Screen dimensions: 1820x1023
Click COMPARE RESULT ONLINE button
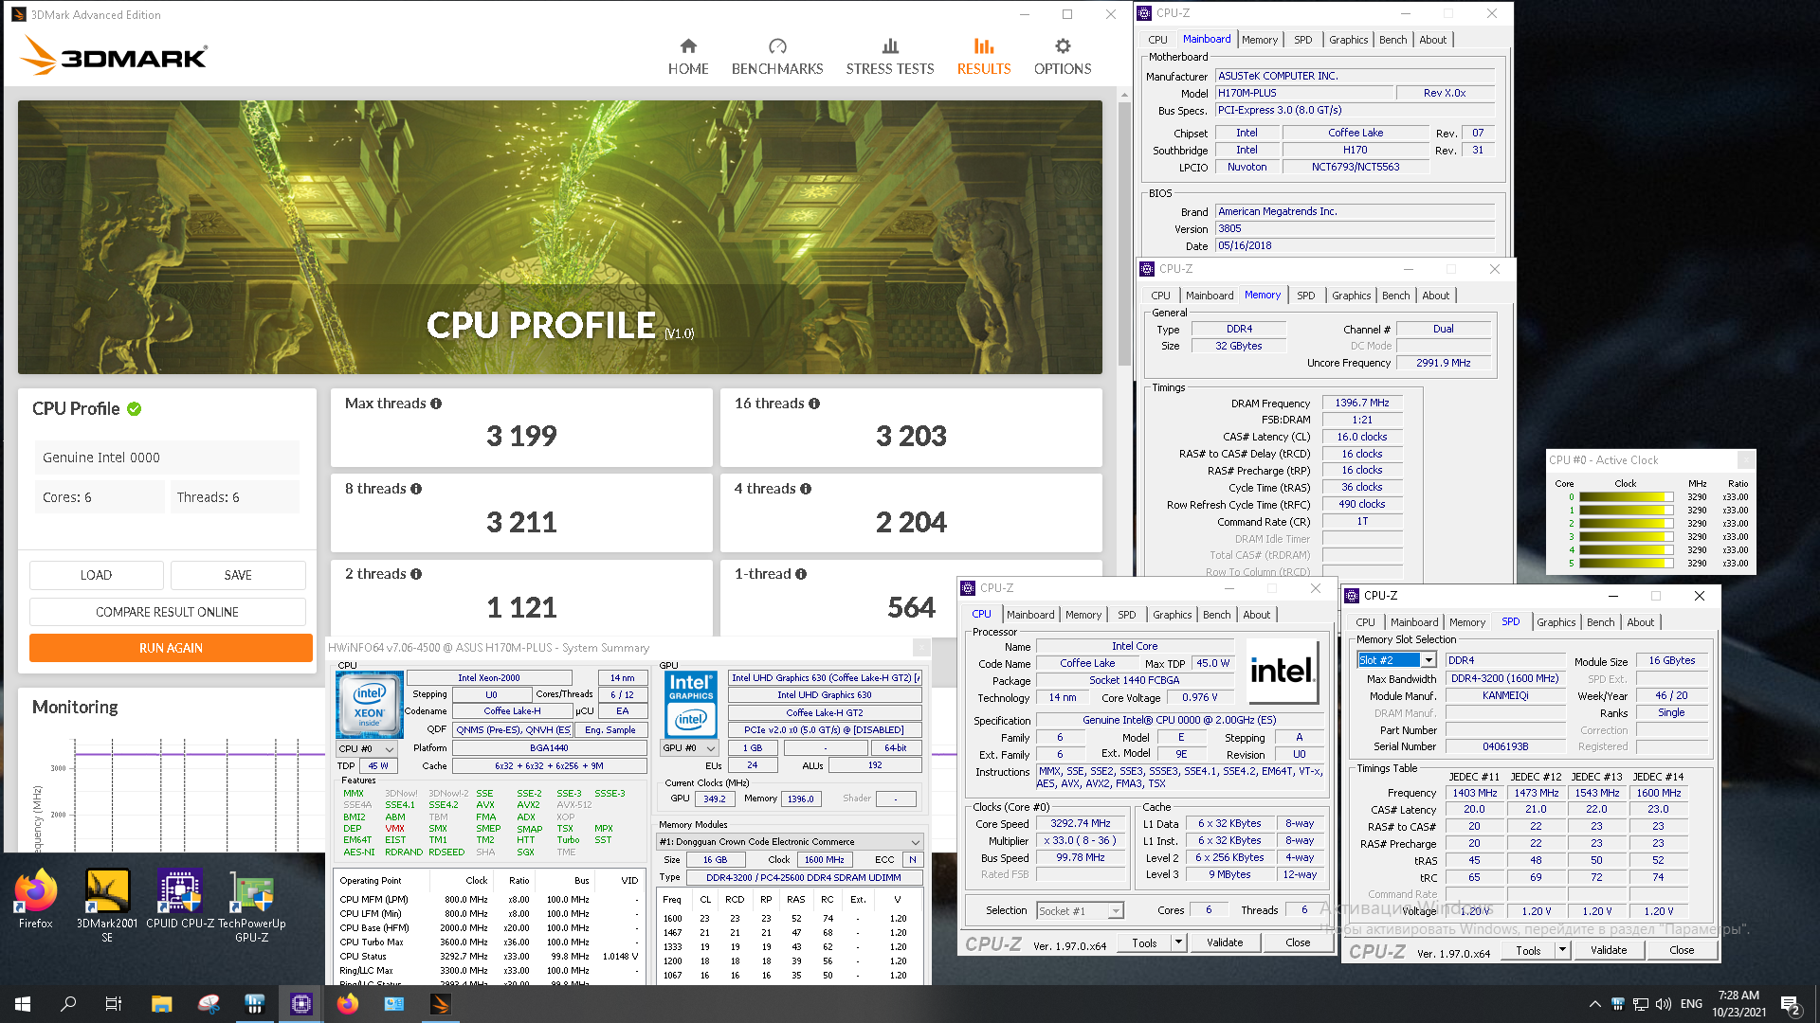(167, 612)
